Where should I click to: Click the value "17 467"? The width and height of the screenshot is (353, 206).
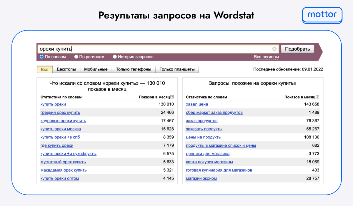167,121
